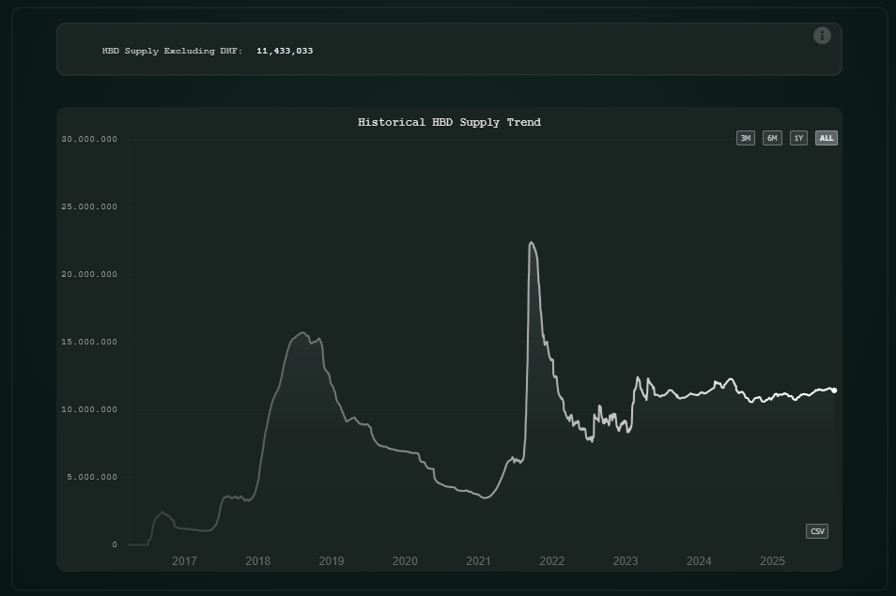
Task: Click the 30.000.000 y-axis label
Action: (x=89, y=139)
